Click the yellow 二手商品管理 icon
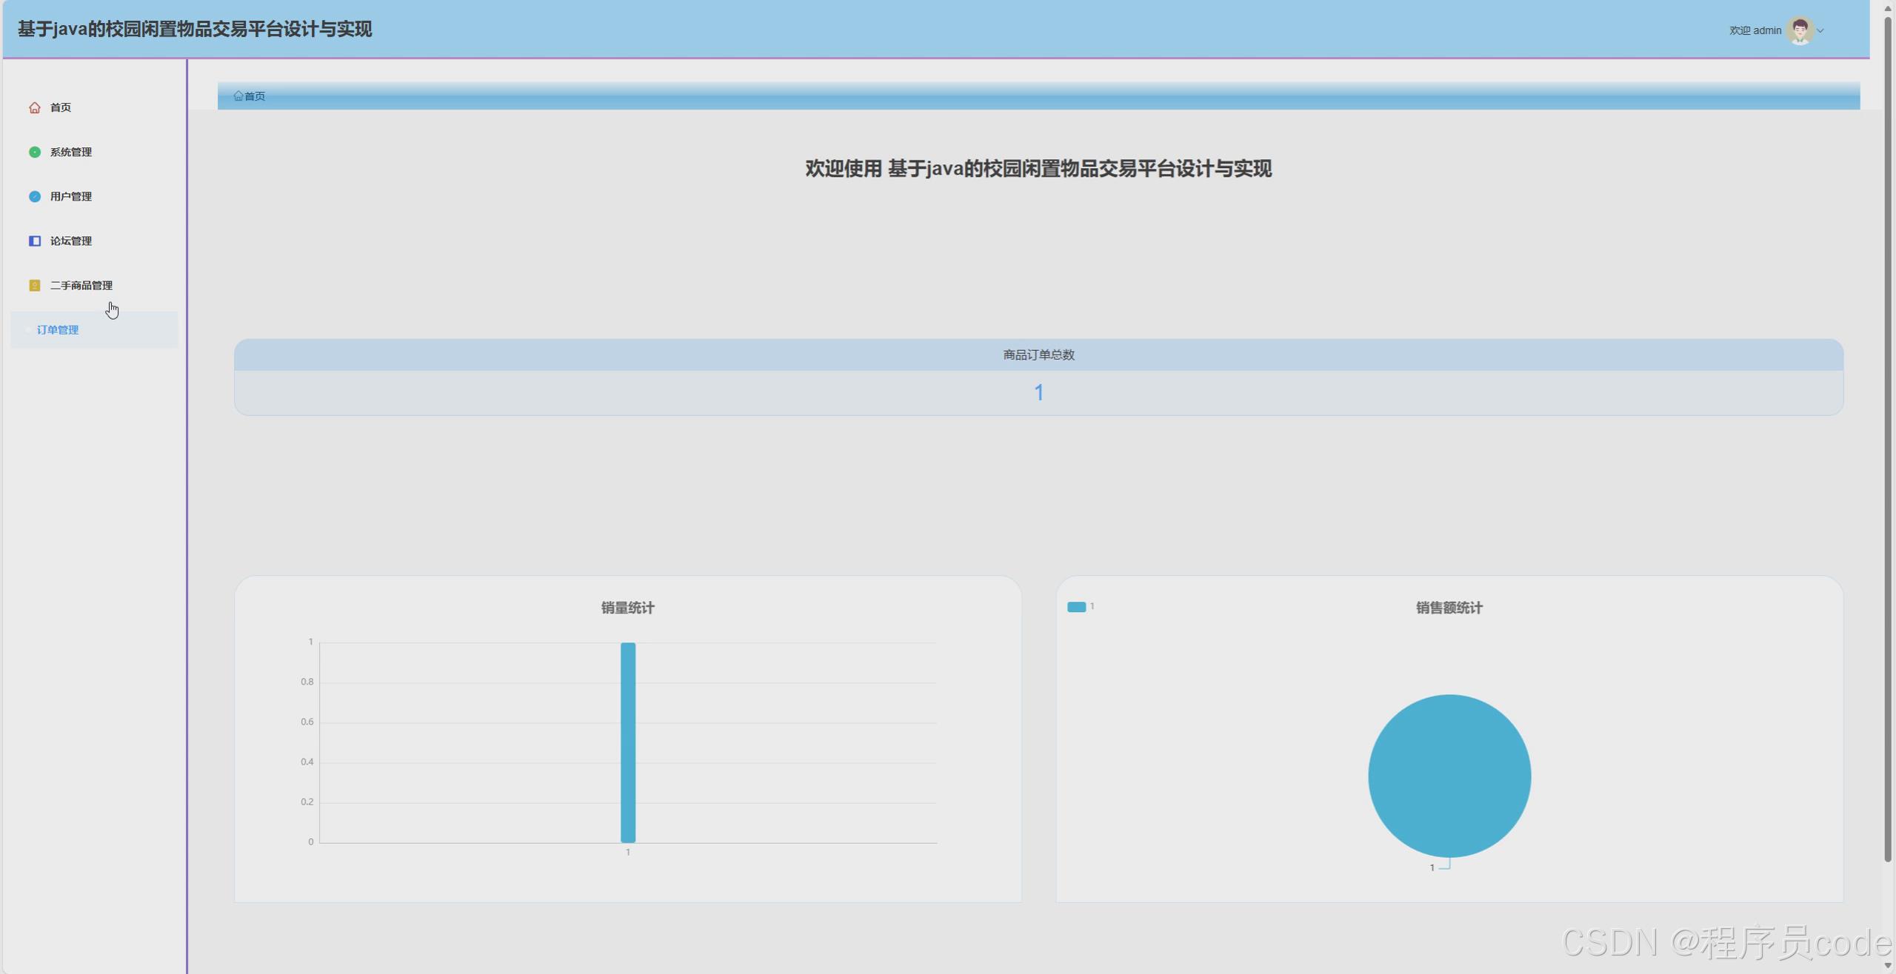This screenshot has height=974, width=1896. tap(34, 286)
